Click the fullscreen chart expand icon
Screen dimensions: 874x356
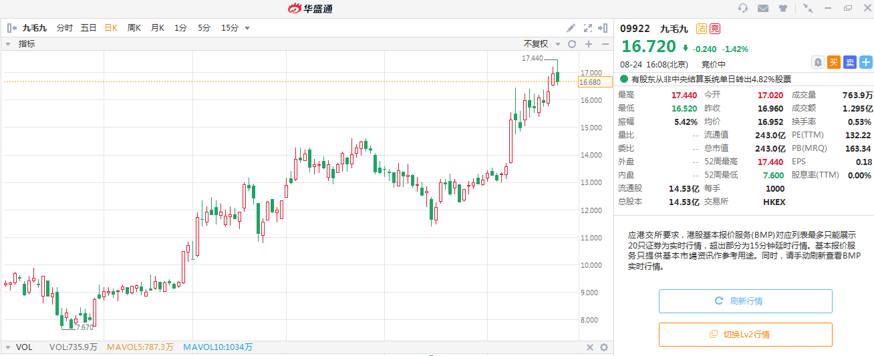pyautogui.click(x=588, y=28)
